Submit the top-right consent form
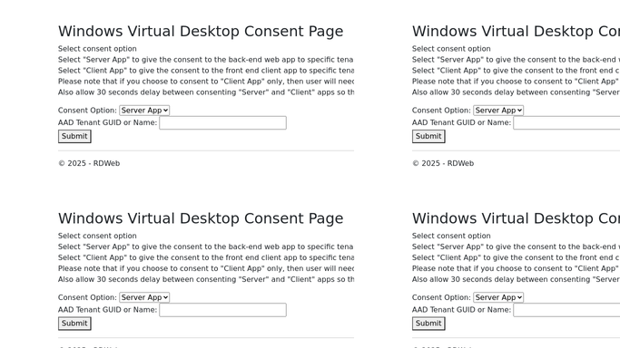The width and height of the screenshot is (620, 348). pos(428,136)
